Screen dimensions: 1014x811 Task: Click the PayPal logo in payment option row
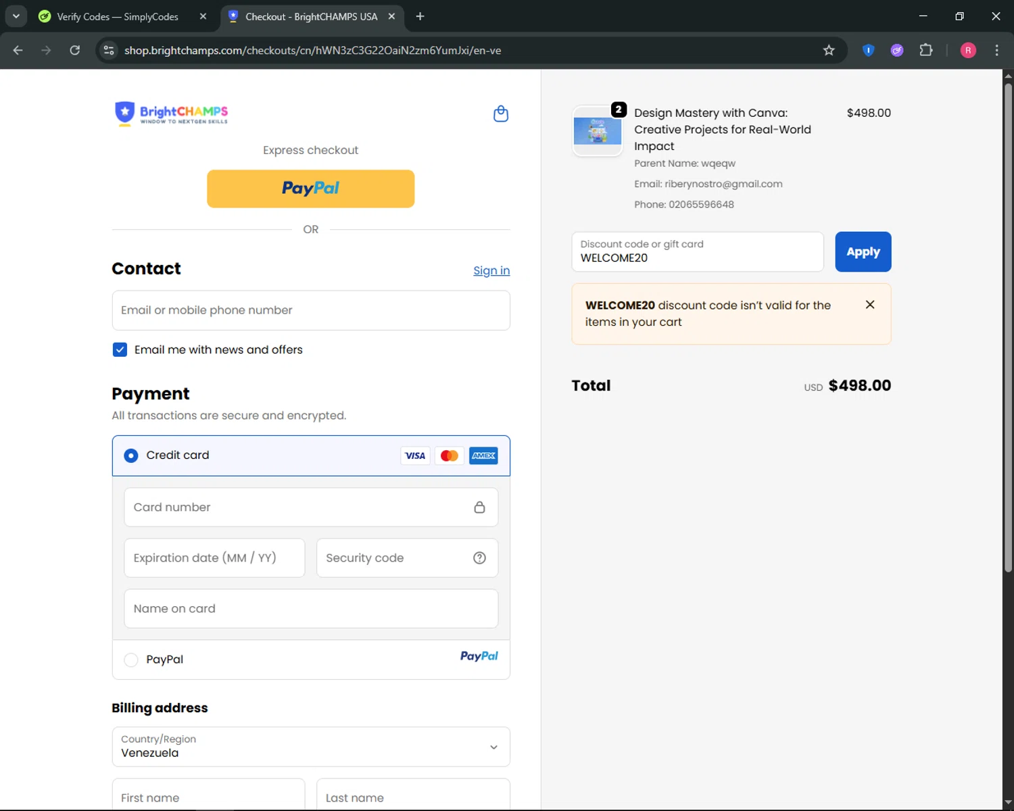pyautogui.click(x=479, y=656)
